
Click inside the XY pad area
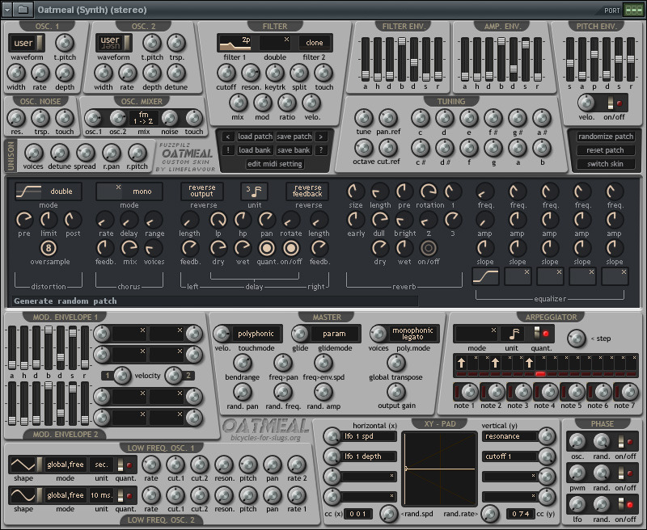tap(439, 469)
